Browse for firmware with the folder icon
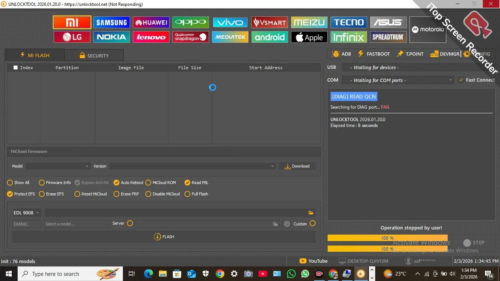The image size is (500, 281). click(311, 213)
